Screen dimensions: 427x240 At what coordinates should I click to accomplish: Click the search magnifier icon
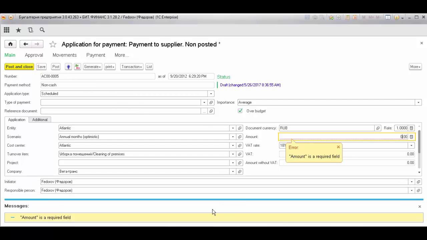coord(42,30)
